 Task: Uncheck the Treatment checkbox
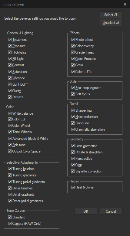tap(10, 40)
